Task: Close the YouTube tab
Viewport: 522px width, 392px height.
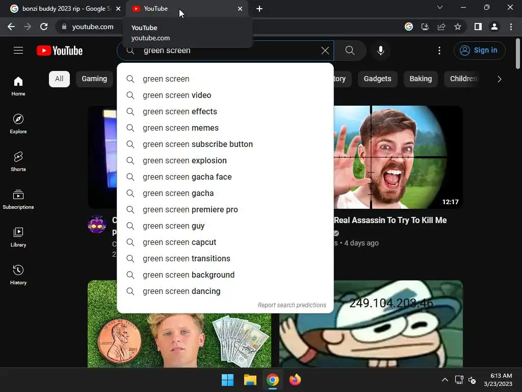Action: (x=240, y=9)
